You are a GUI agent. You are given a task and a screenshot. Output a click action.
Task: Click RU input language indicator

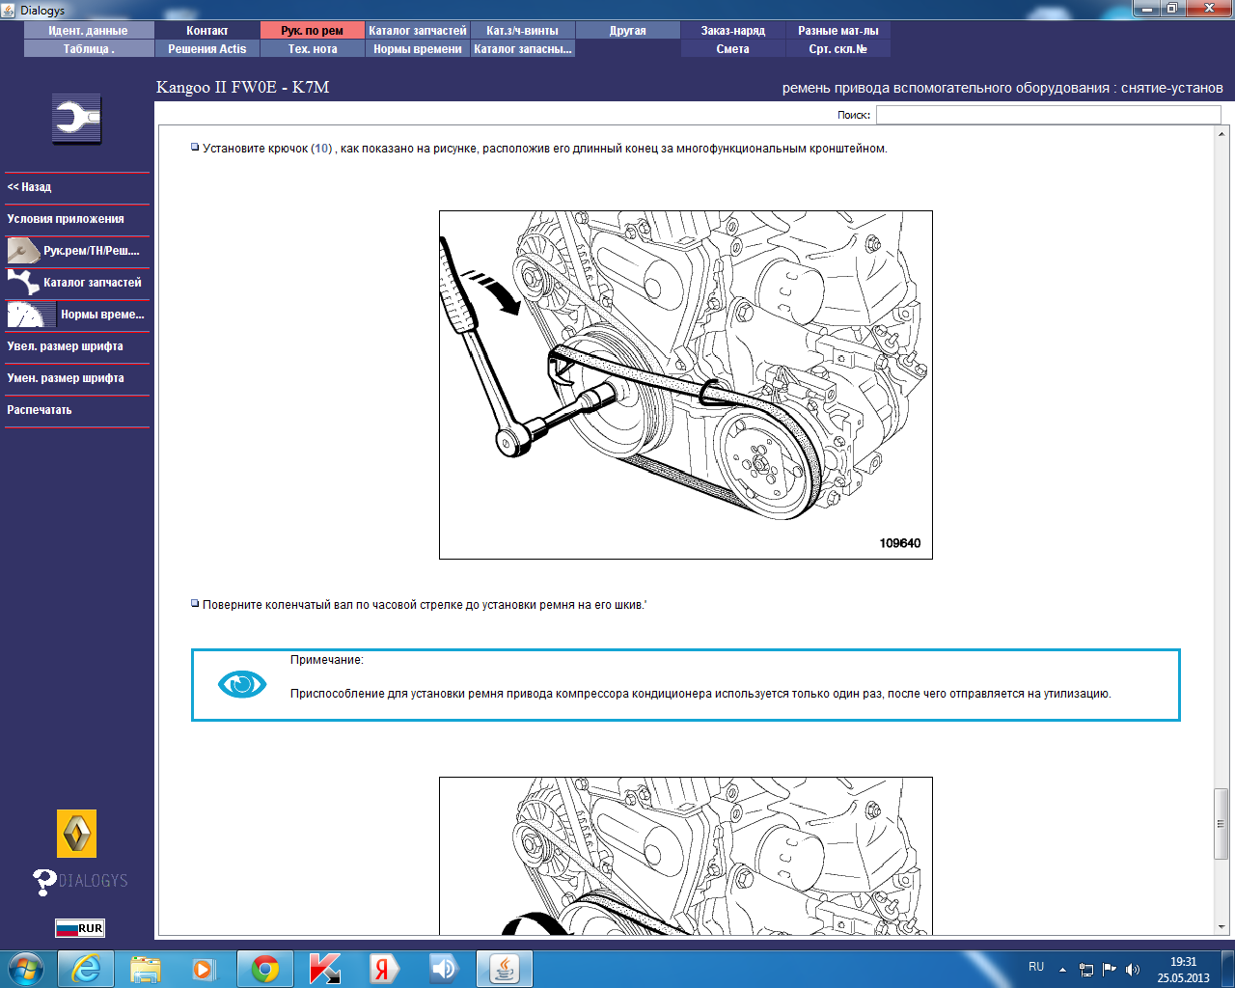click(1036, 967)
